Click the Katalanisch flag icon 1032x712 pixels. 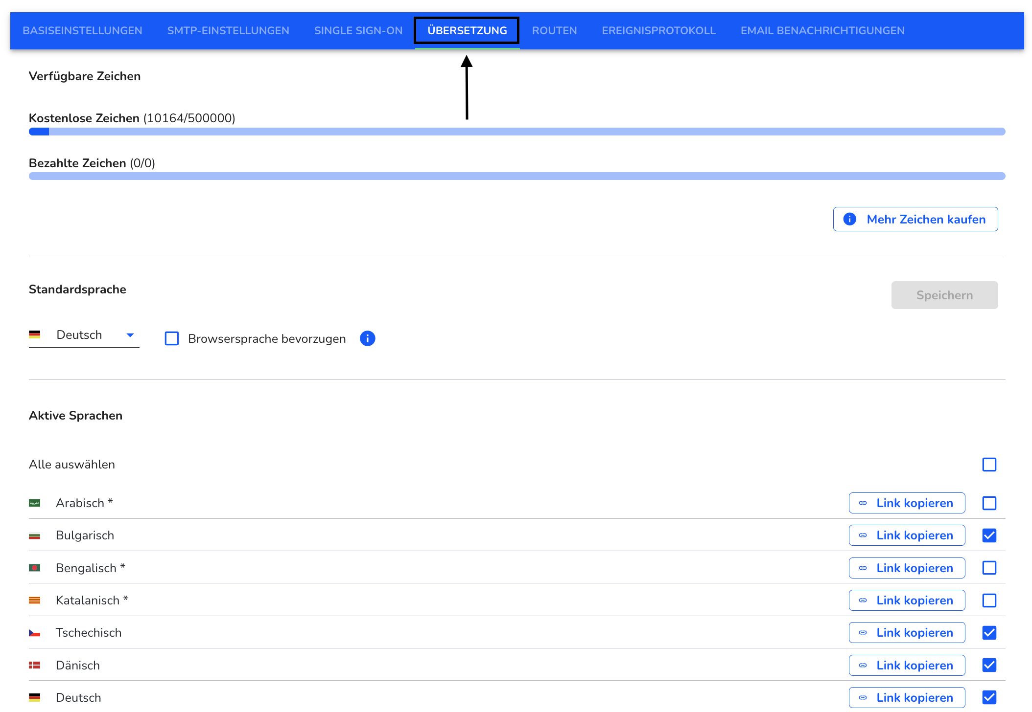tap(34, 601)
